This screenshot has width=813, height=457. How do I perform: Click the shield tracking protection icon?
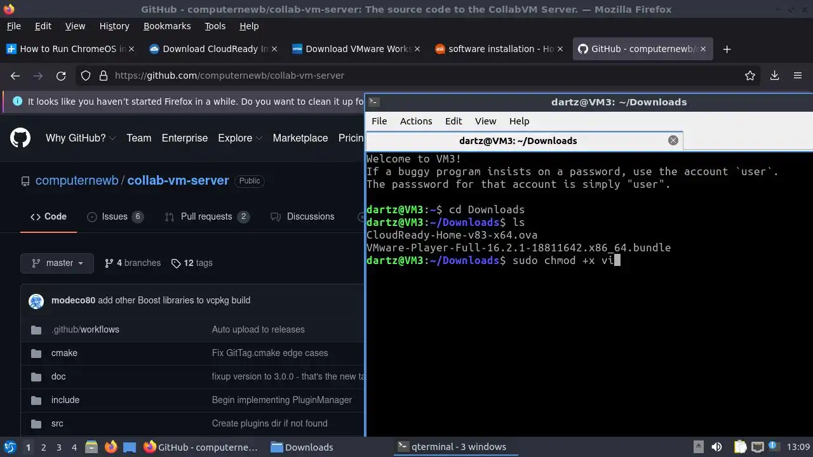pos(86,76)
